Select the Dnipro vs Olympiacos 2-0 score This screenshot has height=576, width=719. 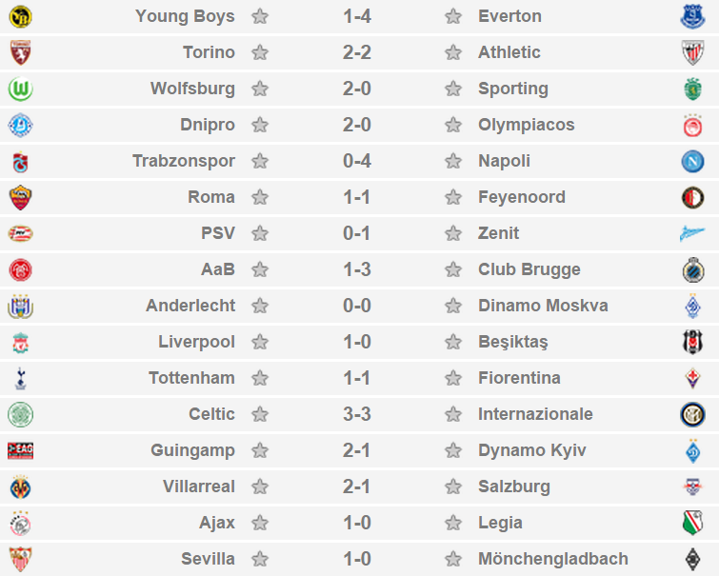tap(357, 125)
